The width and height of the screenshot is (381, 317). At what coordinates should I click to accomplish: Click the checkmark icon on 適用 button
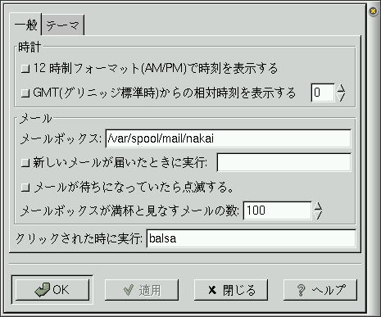pyautogui.click(x=129, y=290)
